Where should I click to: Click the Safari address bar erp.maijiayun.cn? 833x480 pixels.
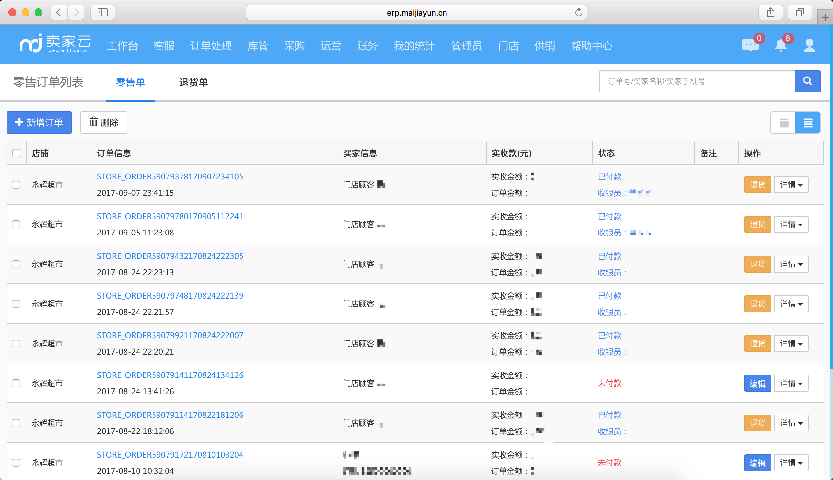416,12
